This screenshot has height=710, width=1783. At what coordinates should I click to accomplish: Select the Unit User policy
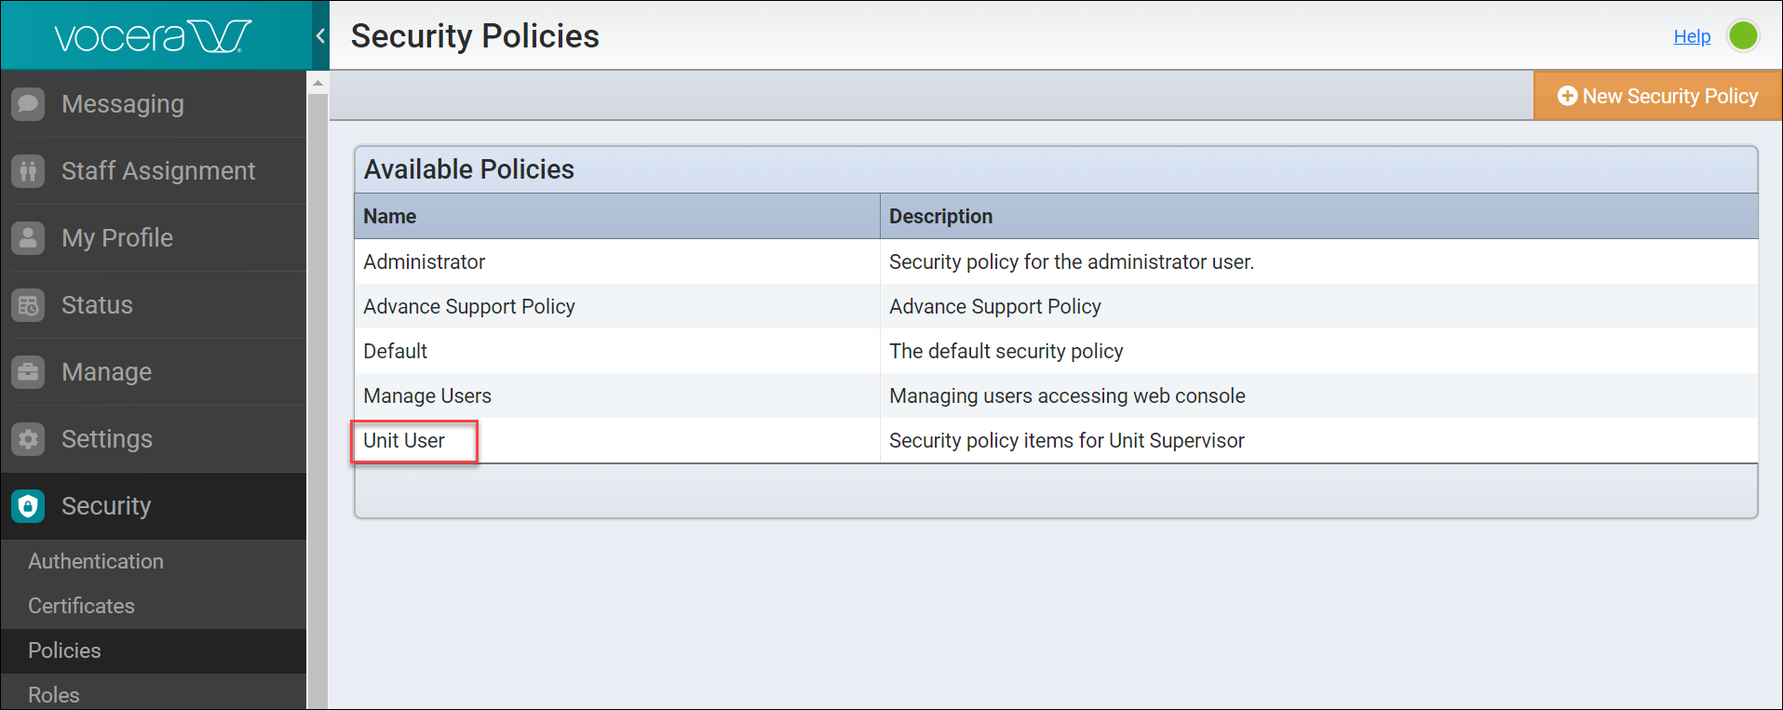(x=402, y=440)
